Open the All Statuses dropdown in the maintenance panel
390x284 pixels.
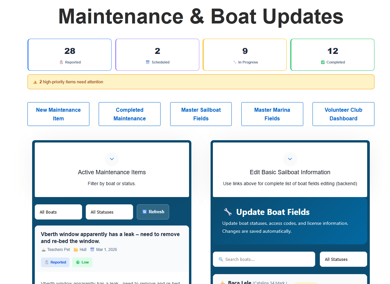tap(109, 212)
